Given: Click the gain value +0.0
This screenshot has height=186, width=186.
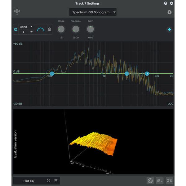Looking at the screenshot, I should pos(91,38).
